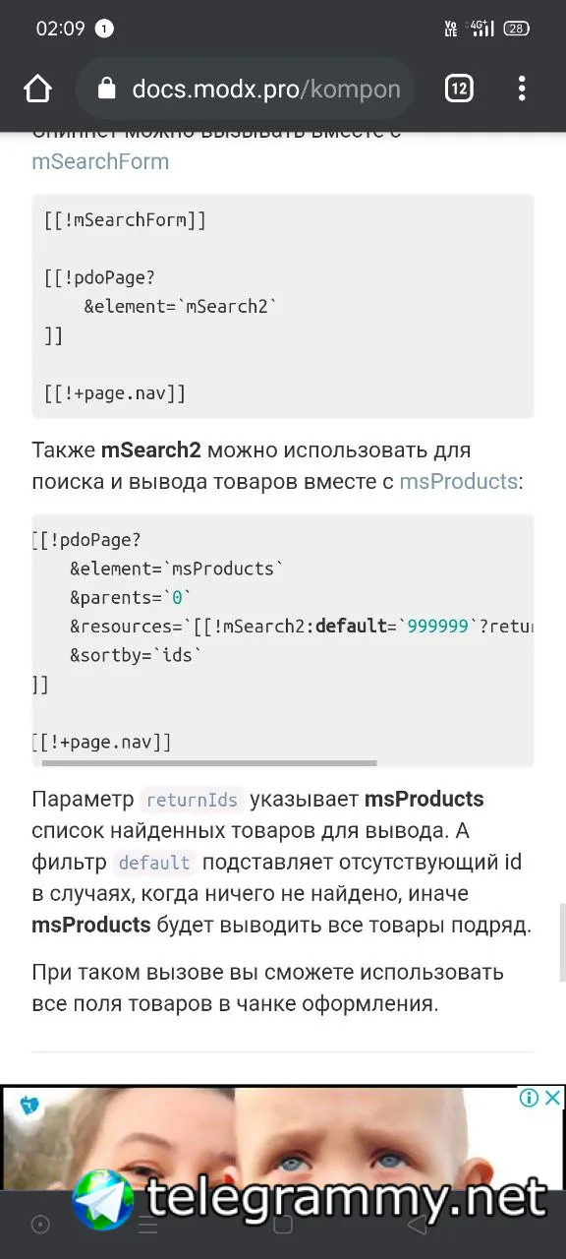Tap the Chrome home icon
The image size is (566, 1259).
tap(37, 90)
